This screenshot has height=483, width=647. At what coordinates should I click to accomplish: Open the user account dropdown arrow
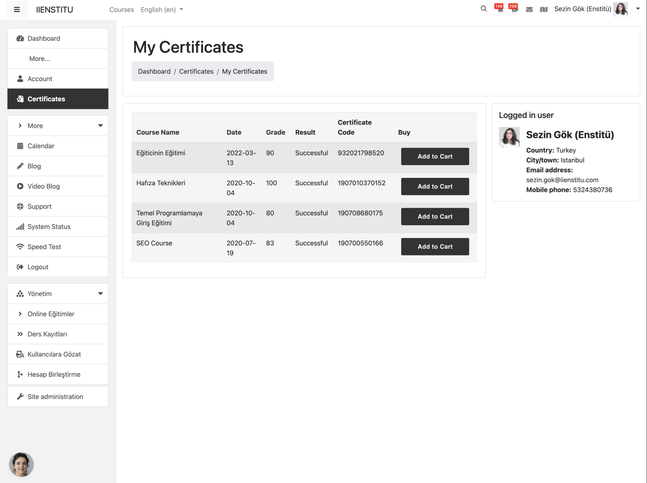(638, 8)
